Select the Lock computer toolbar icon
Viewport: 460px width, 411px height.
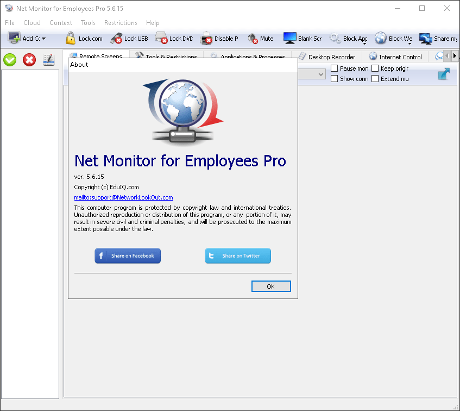click(x=84, y=38)
